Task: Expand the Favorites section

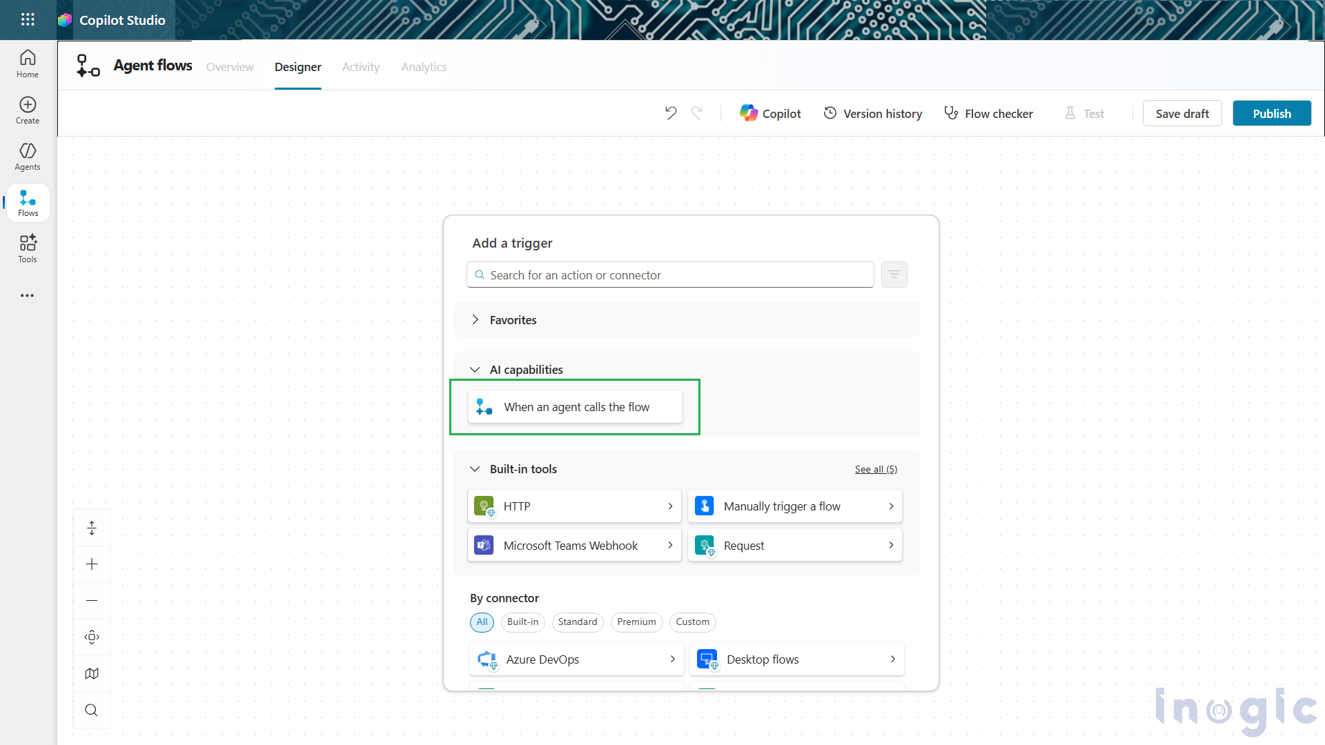Action: click(475, 319)
